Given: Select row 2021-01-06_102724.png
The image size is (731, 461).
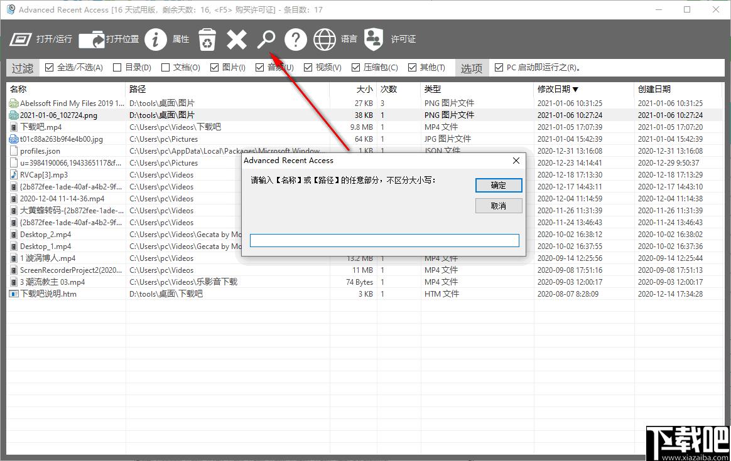Looking at the screenshot, I should coord(364,115).
